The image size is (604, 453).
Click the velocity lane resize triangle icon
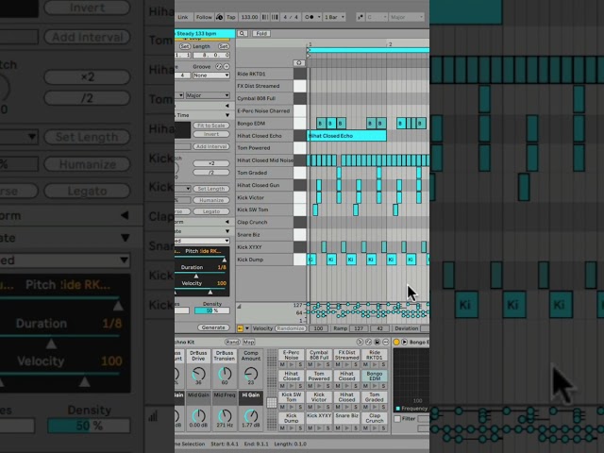pyautogui.click(x=239, y=307)
